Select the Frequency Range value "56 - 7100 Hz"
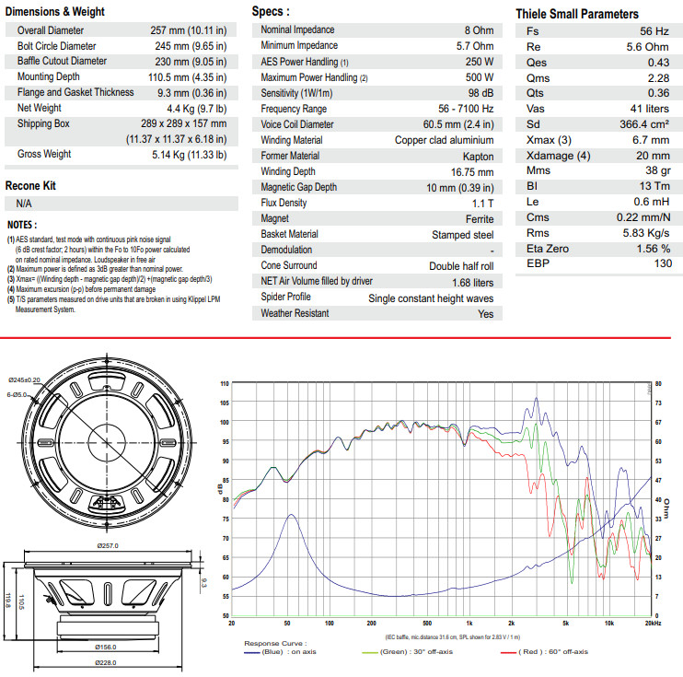 pos(466,109)
